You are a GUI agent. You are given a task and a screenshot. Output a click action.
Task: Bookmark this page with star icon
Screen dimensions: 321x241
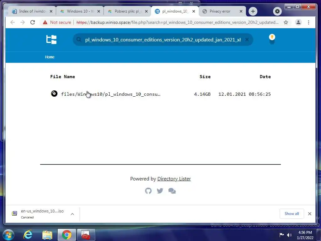coord(286,22)
